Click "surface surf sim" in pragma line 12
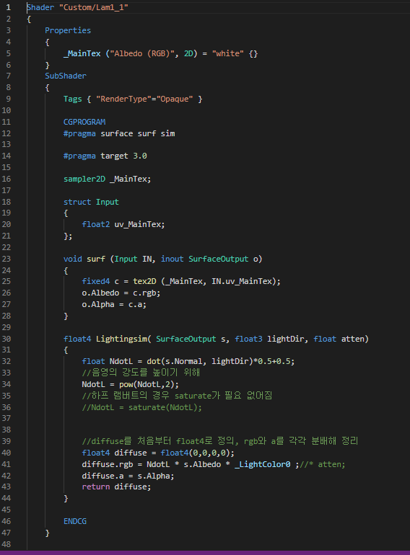Screen dimensions: 410x555 click(138, 133)
